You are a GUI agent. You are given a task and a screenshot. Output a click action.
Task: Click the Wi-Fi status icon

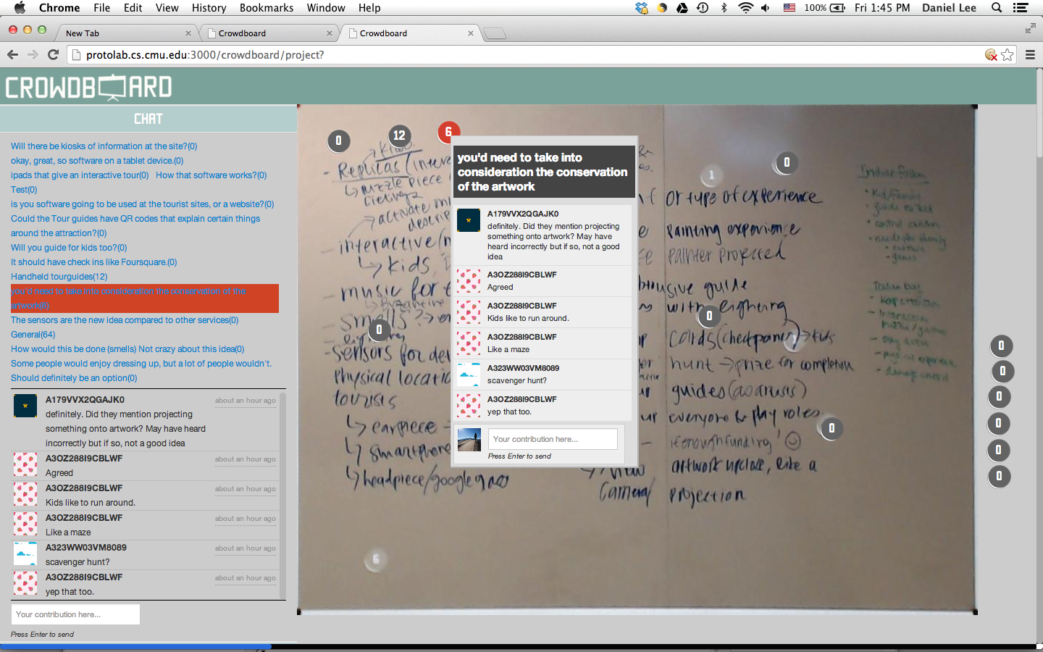(745, 8)
